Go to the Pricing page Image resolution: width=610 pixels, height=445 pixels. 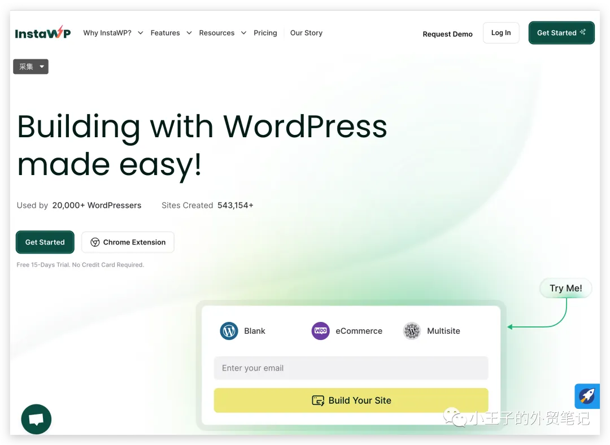point(265,33)
